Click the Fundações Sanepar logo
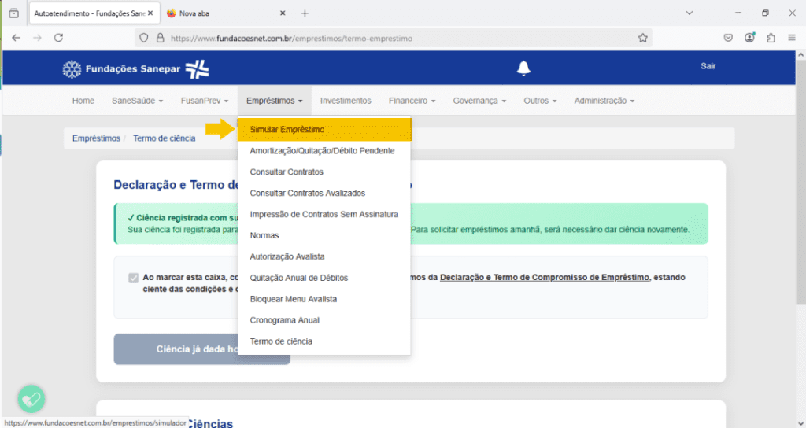The width and height of the screenshot is (806, 428). (135, 69)
